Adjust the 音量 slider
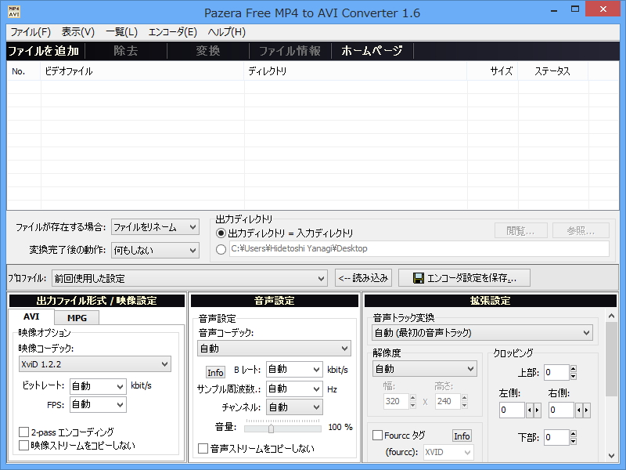This screenshot has width=626, height=470. pos(269,427)
